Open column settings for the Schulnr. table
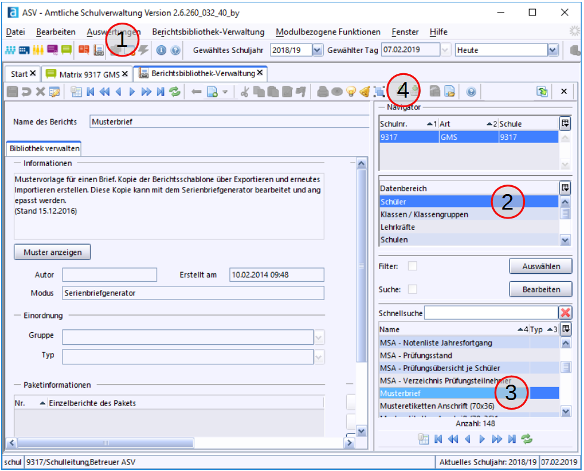Viewport: 584px width, 471px height. point(565,123)
